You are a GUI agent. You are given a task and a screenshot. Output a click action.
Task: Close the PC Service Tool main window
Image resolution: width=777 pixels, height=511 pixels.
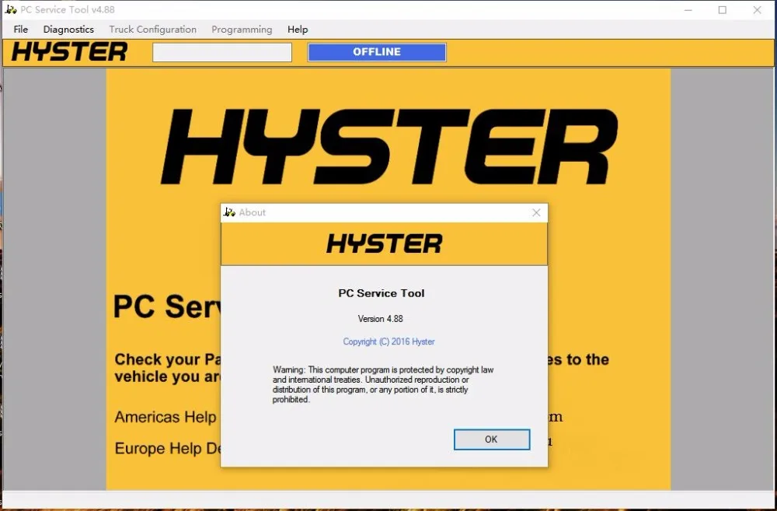[757, 10]
